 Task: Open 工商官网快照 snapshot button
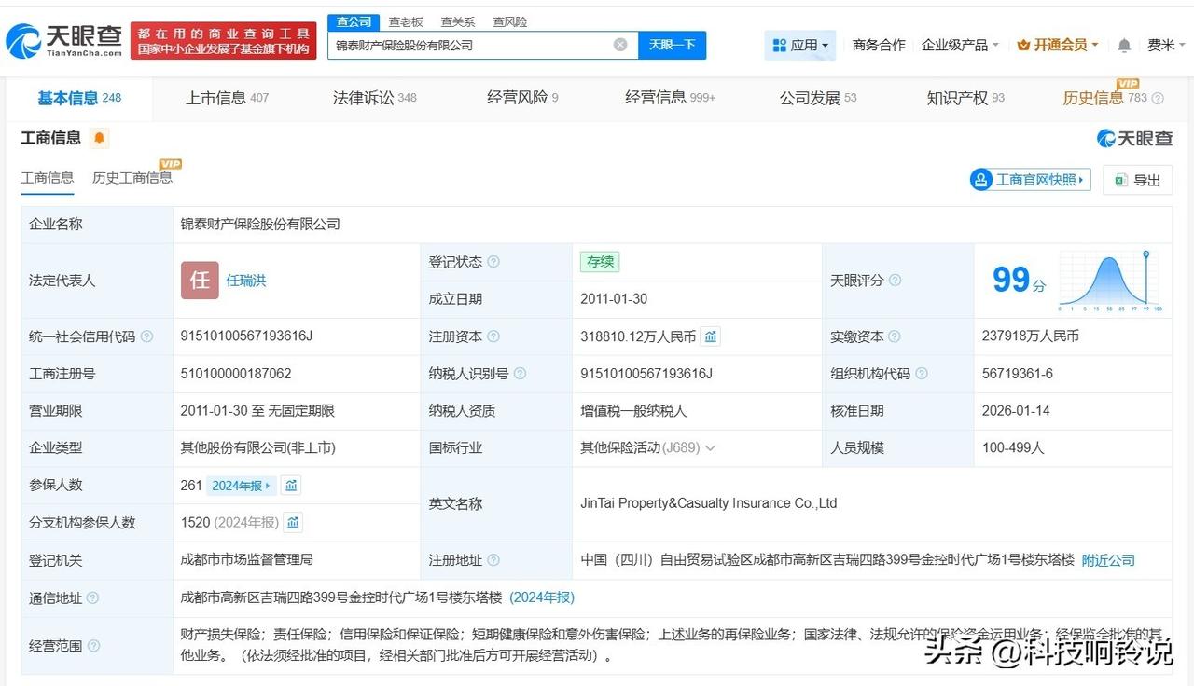coord(1030,180)
